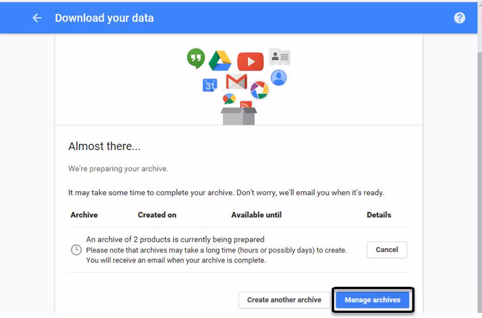Go back using the header arrow
Screen dimensions: 482x318
click(x=37, y=18)
